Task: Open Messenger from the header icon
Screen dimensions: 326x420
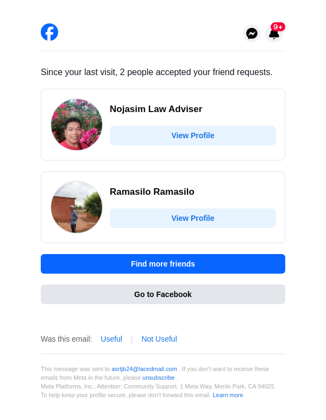Action: pyautogui.click(x=252, y=34)
